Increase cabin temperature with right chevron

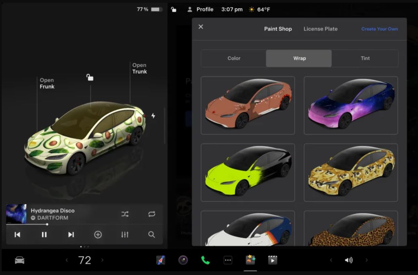(102, 260)
